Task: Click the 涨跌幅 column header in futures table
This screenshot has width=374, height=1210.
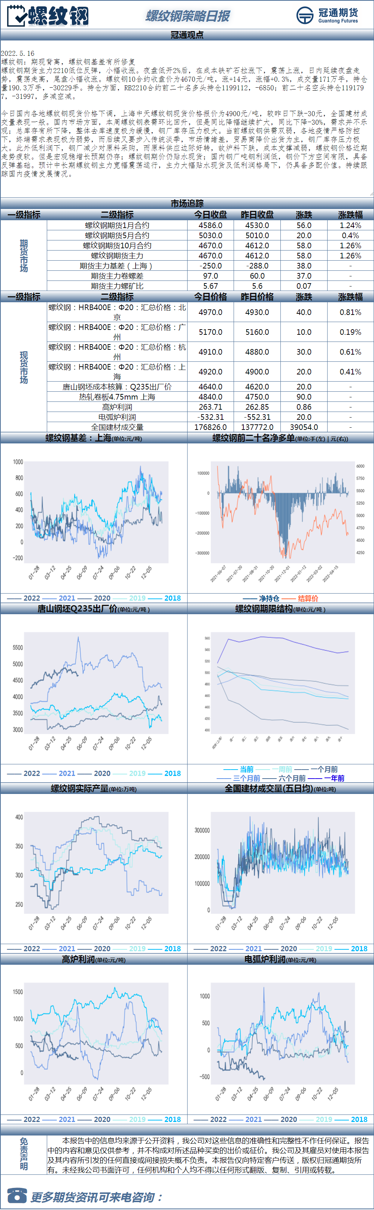Action: [350, 215]
